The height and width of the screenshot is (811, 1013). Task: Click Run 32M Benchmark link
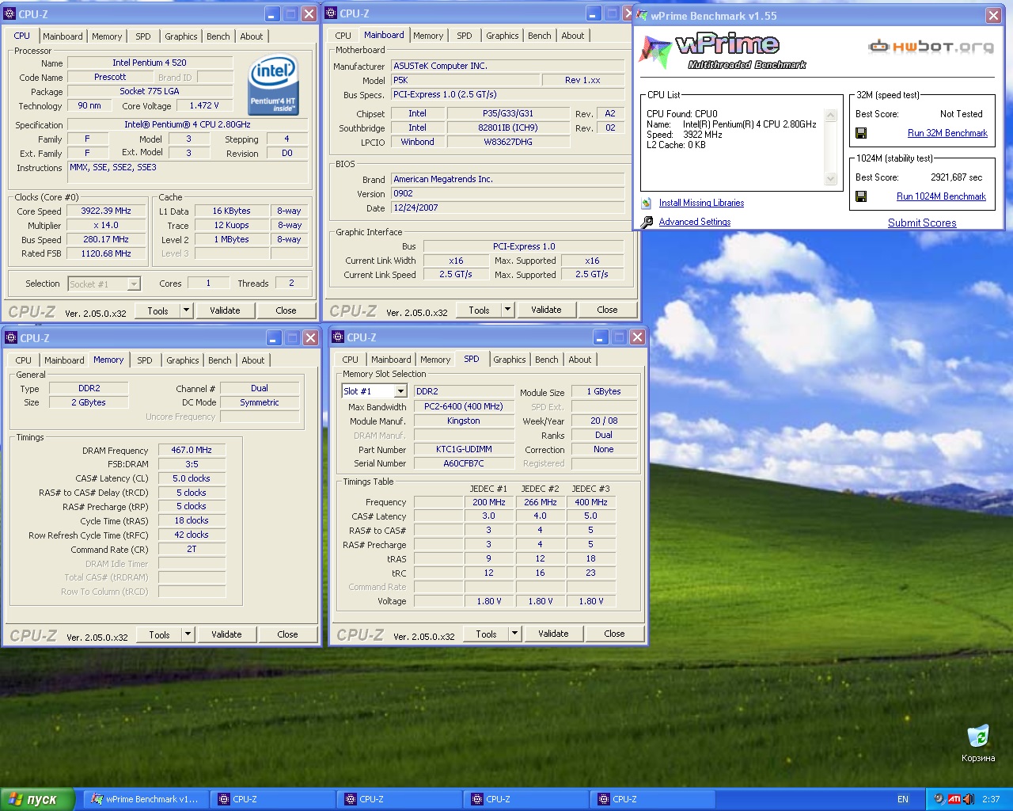(x=947, y=133)
